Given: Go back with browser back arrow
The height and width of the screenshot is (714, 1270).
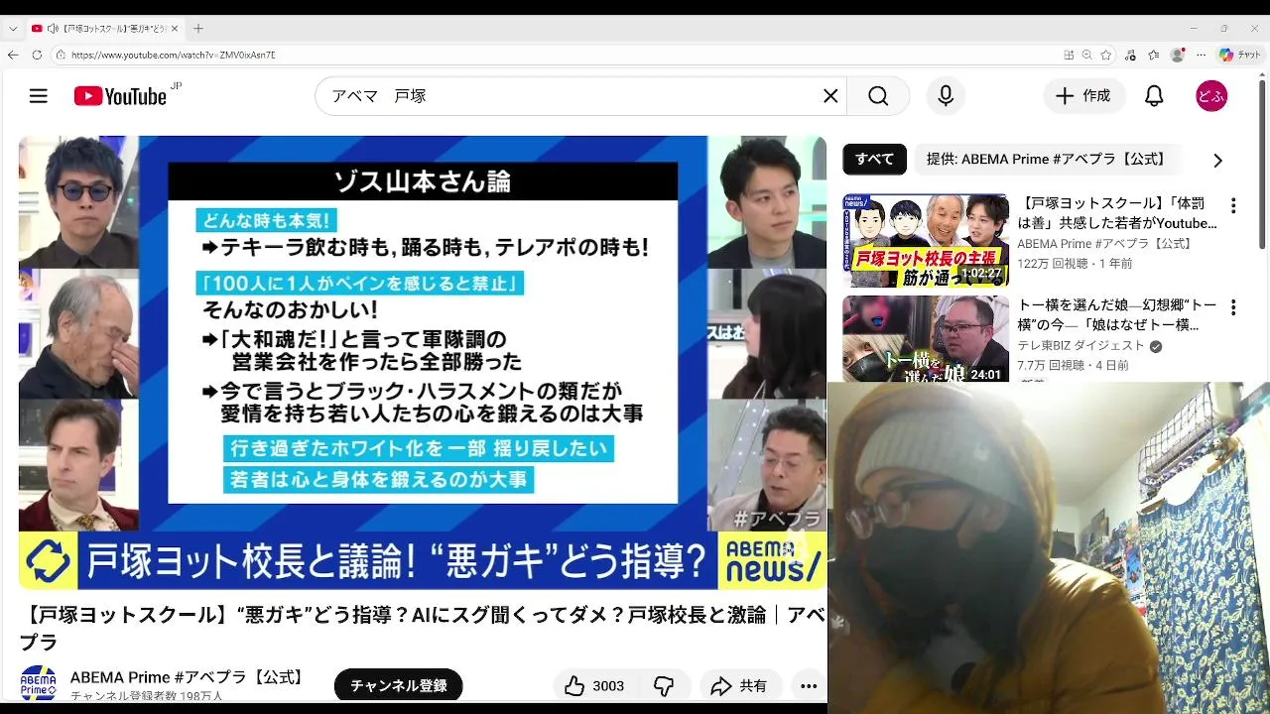Looking at the screenshot, I should pos(13,55).
